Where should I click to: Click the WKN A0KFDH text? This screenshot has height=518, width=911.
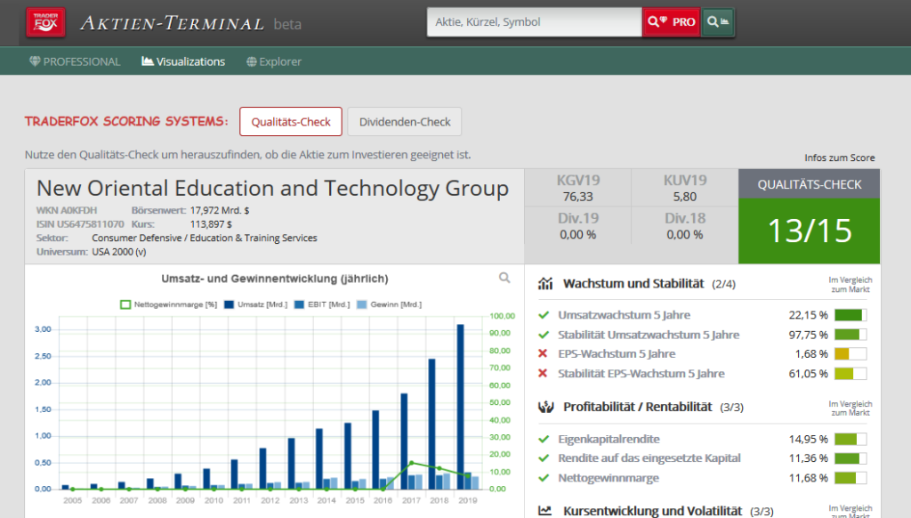click(66, 210)
